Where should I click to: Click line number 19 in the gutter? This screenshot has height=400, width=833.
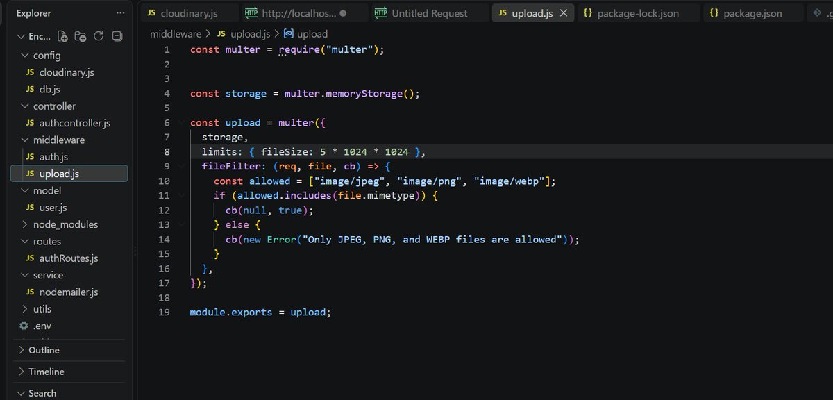coord(164,312)
